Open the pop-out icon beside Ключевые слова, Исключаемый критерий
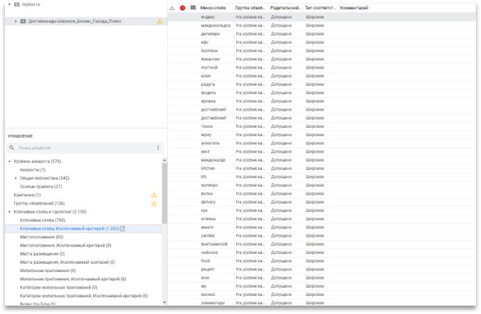This screenshot has height=314, width=481. [x=123, y=228]
